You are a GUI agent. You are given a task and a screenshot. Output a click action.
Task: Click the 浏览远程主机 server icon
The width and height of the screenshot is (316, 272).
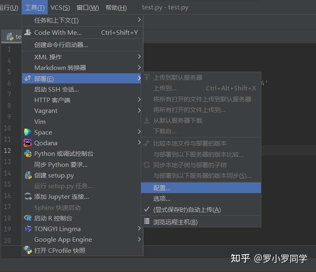coord(147,222)
